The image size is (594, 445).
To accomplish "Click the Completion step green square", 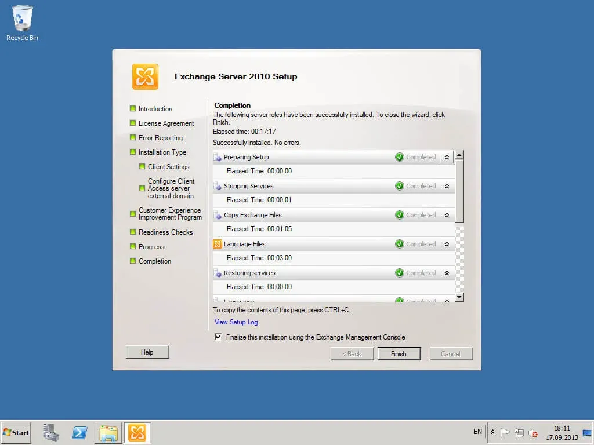I will [x=133, y=261].
